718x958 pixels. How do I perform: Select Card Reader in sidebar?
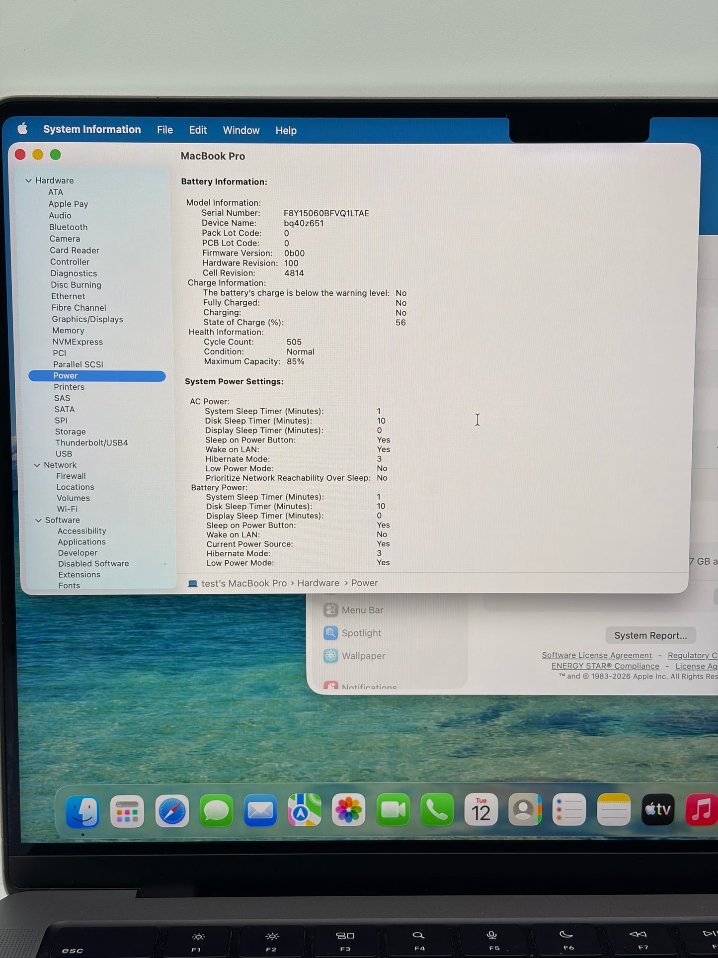click(x=75, y=251)
